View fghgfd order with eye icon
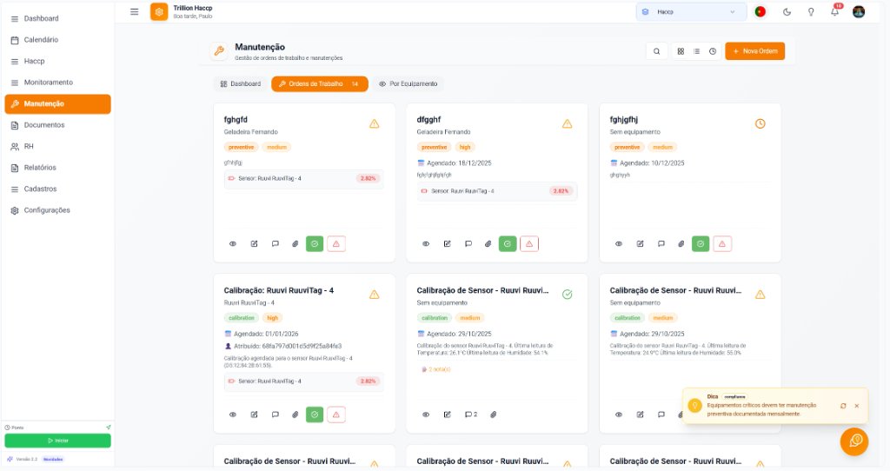The image size is (890, 471). (233, 244)
